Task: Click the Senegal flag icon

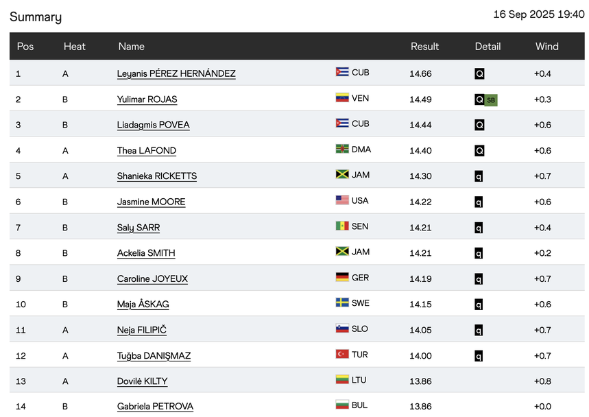Action: [x=342, y=226]
